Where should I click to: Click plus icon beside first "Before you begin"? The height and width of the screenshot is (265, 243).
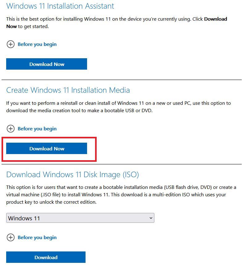[x=11, y=44]
